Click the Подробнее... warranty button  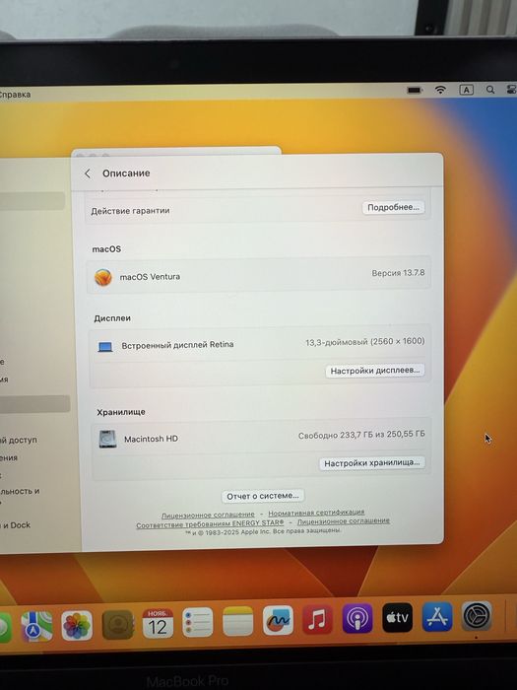(393, 207)
